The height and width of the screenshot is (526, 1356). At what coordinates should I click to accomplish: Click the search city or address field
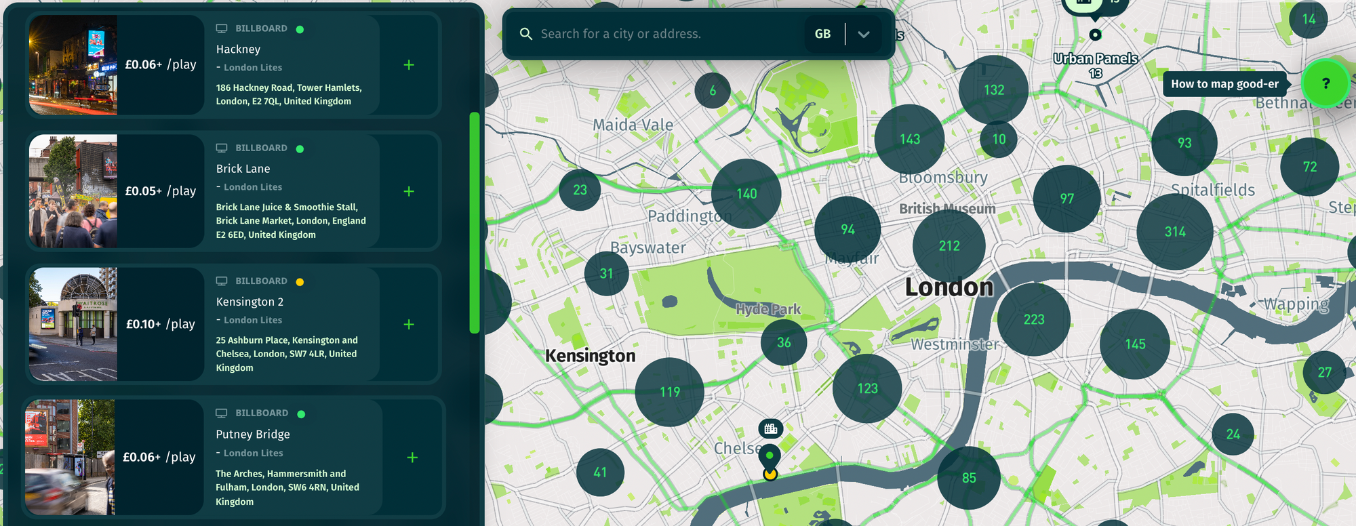click(668, 34)
